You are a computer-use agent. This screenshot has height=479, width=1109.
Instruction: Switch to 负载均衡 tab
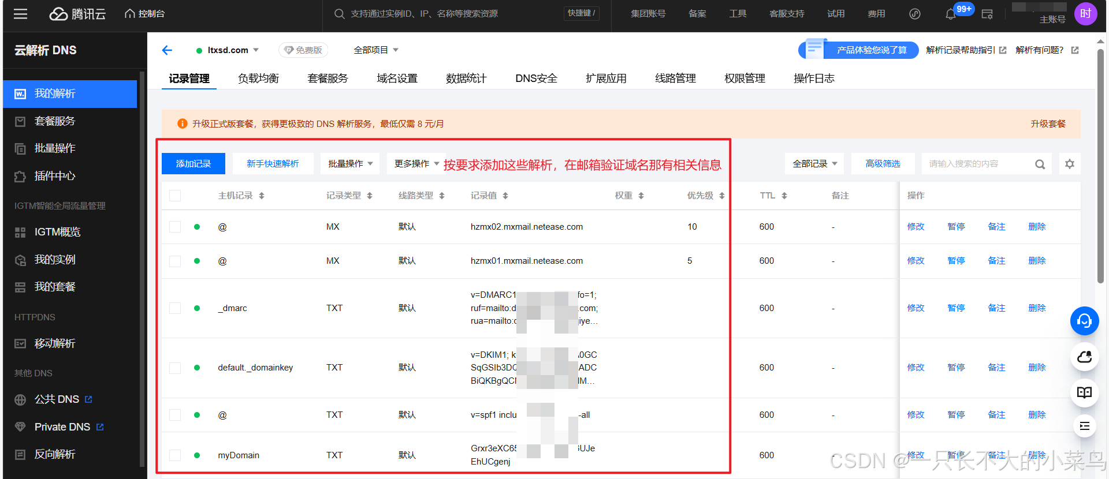[x=259, y=78]
